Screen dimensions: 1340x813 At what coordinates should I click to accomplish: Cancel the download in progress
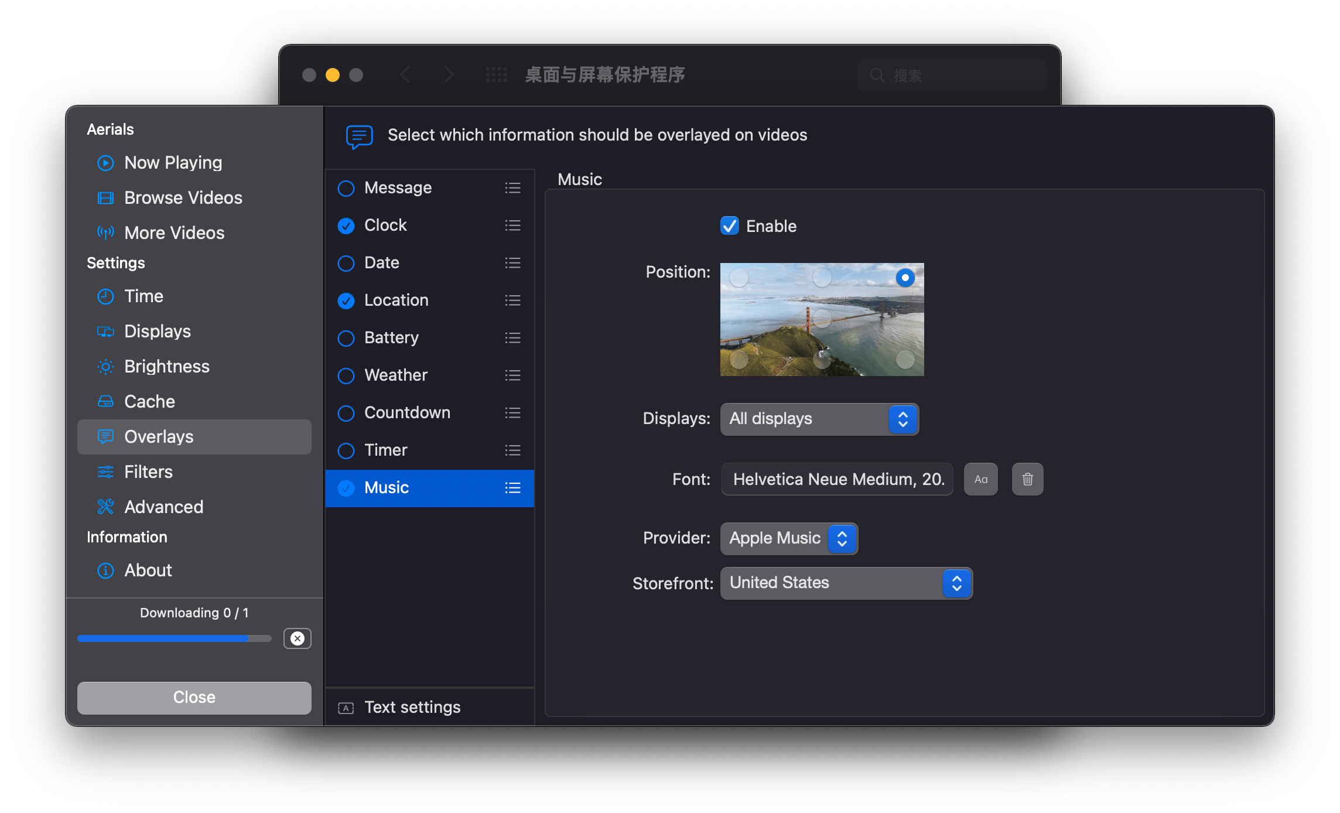pyautogui.click(x=298, y=638)
